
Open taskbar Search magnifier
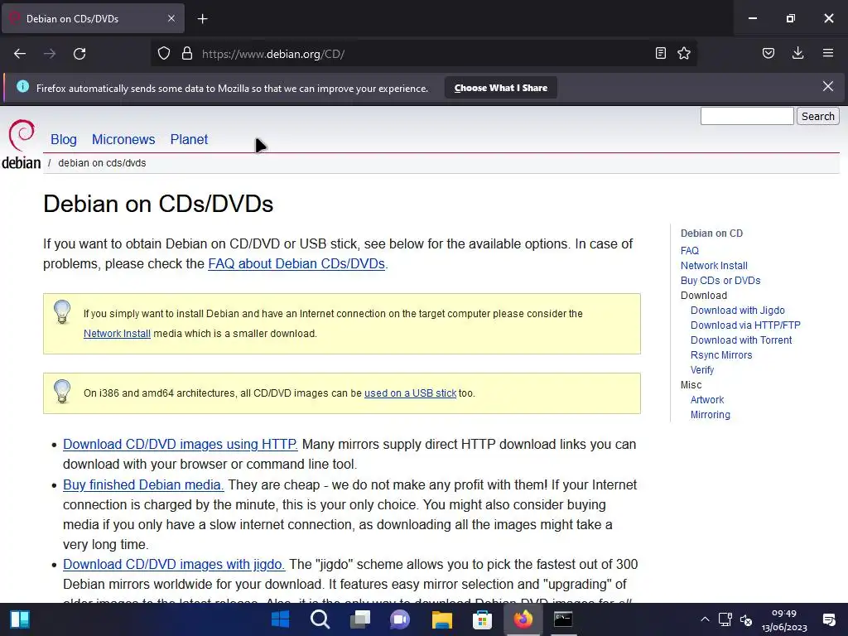320,619
